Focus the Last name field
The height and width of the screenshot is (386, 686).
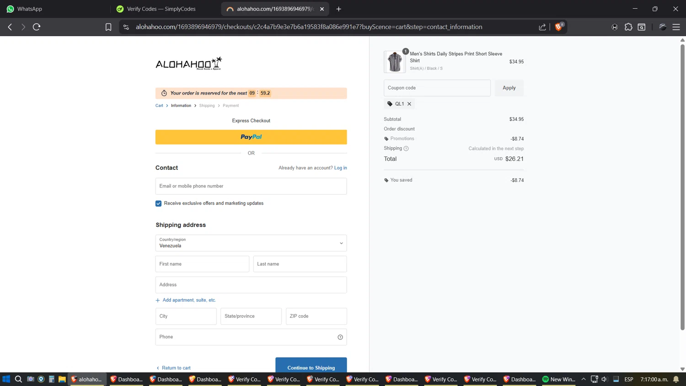click(x=300, y=264)
